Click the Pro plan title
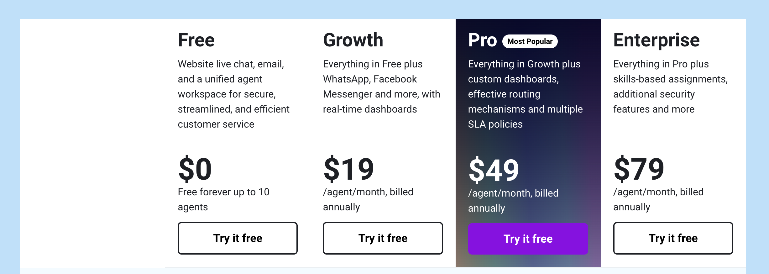Viewport: 769px width, 274px height. [482, 40]
